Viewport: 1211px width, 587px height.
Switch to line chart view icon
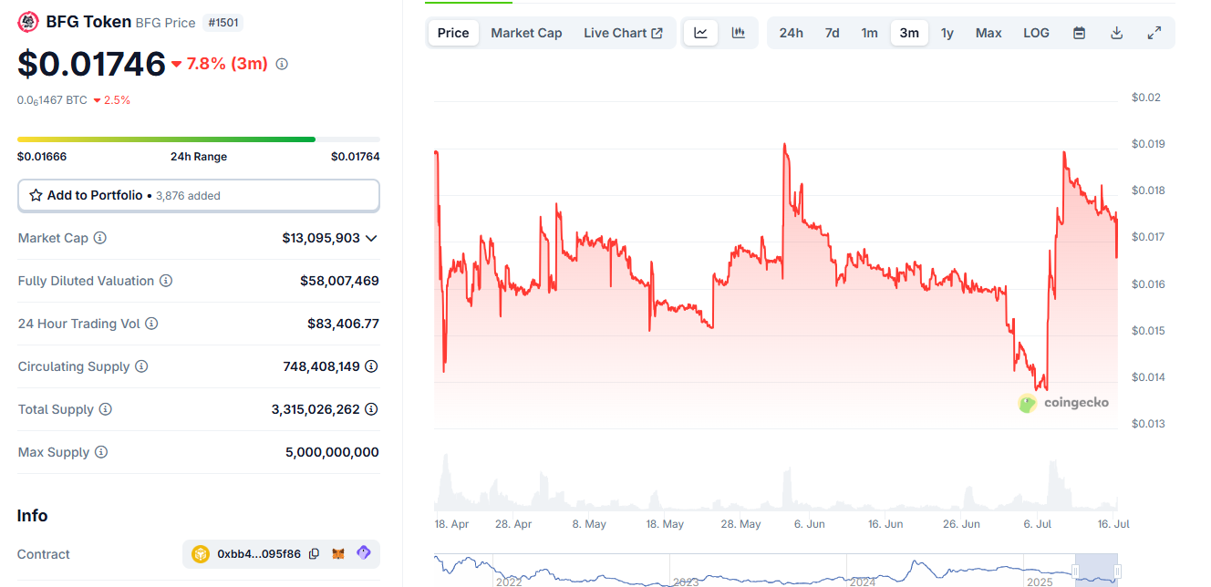click(700, 33)
